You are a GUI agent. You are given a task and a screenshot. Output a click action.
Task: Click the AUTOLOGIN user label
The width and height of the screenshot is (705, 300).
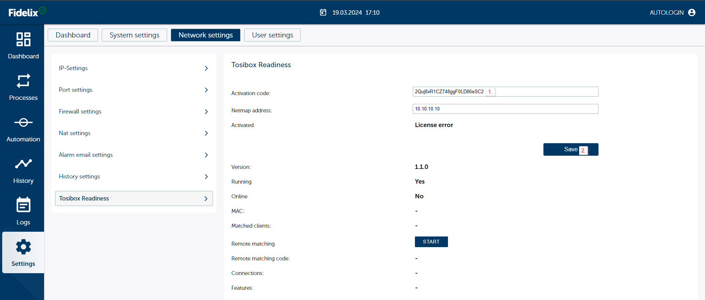point(666,12)
